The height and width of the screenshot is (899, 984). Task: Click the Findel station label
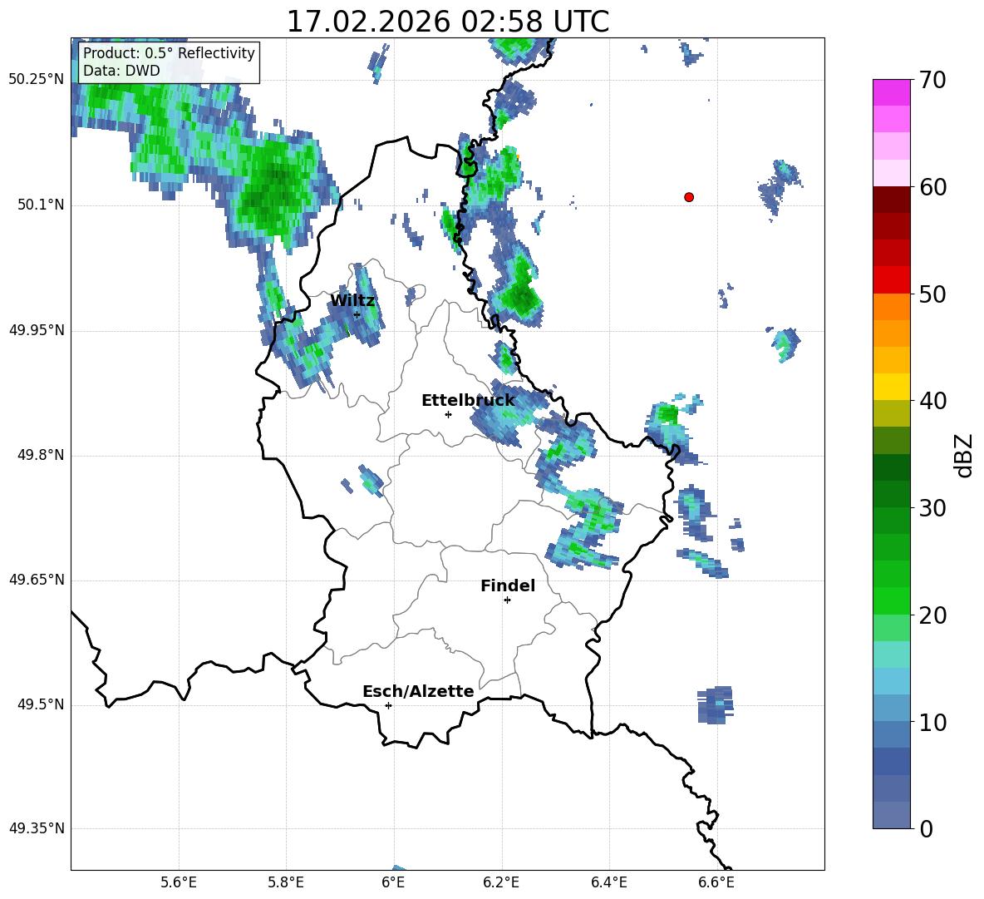tap(508, 585)
